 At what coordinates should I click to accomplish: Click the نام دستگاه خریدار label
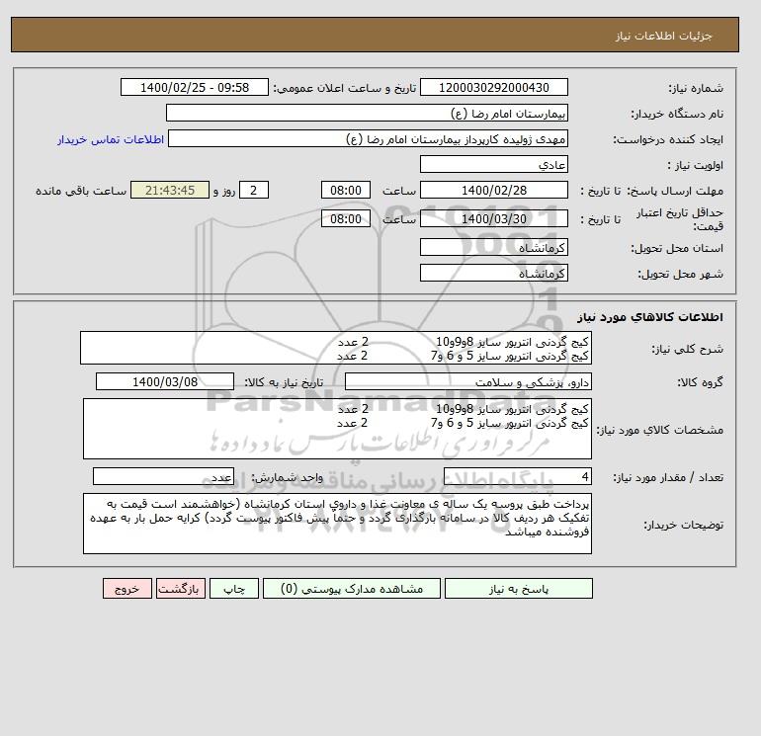[x=677, y=114]
